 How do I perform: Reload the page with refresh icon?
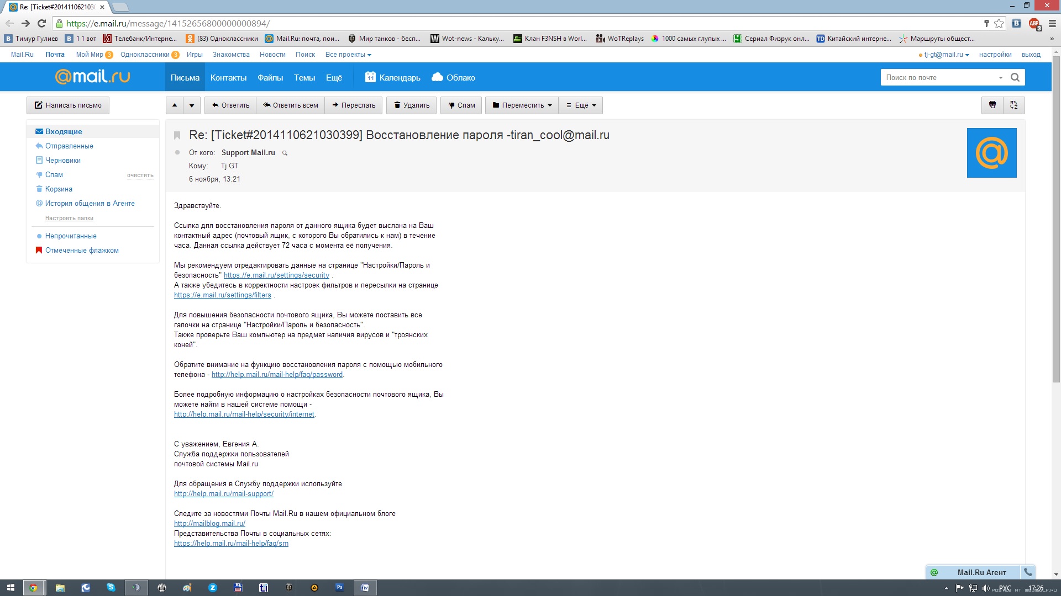(41, 23)
